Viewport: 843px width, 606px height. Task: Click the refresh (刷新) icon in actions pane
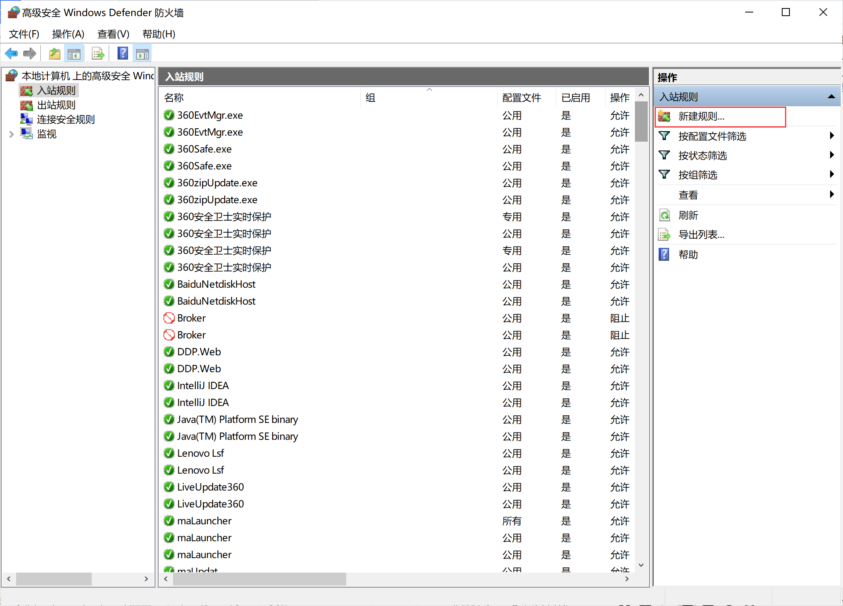tap(665, 215)
